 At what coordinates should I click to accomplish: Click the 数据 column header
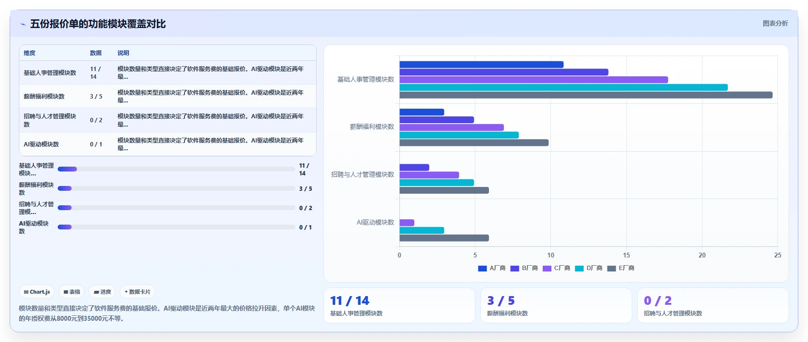pyautogui.click(x=96, y=53)
